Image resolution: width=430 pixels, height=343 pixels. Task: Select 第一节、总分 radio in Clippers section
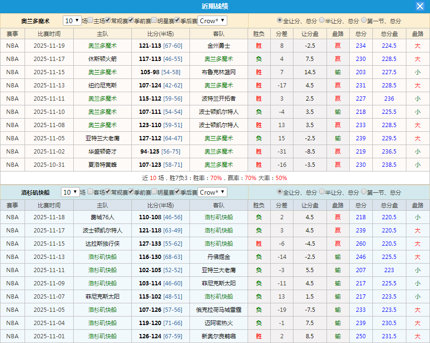363,192
